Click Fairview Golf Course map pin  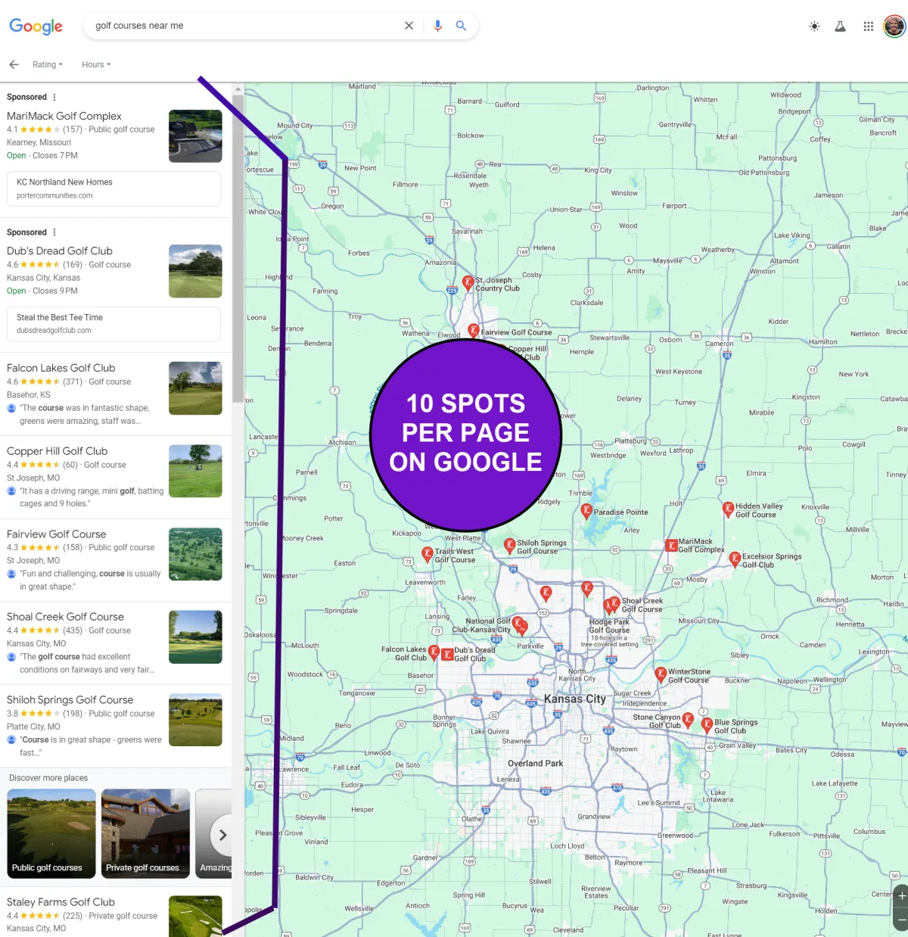474,331
